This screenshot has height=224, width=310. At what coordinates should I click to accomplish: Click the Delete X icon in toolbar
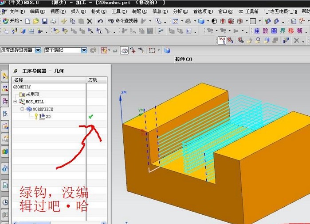pos(90,21)
